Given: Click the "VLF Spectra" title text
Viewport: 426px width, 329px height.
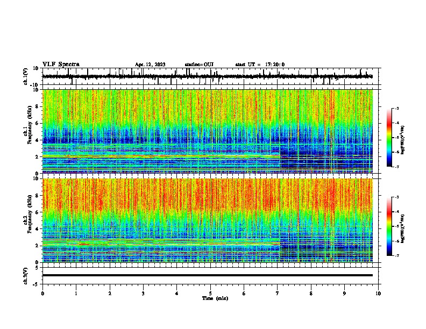Looking at the screenshot, I should 61,65.
